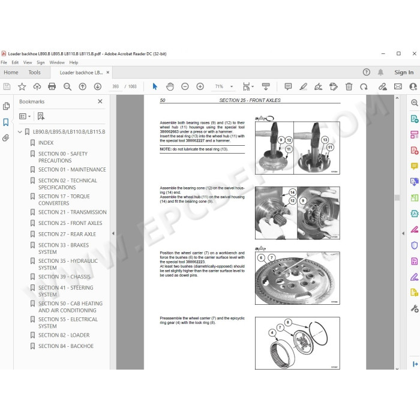Viewport: 420px width, 420px height.
Task: Zoom in with plus button
Action: click(x=200, y=86)
